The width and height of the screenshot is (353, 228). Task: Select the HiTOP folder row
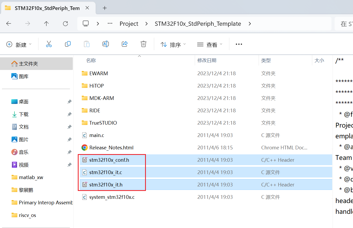click(206, 86)
